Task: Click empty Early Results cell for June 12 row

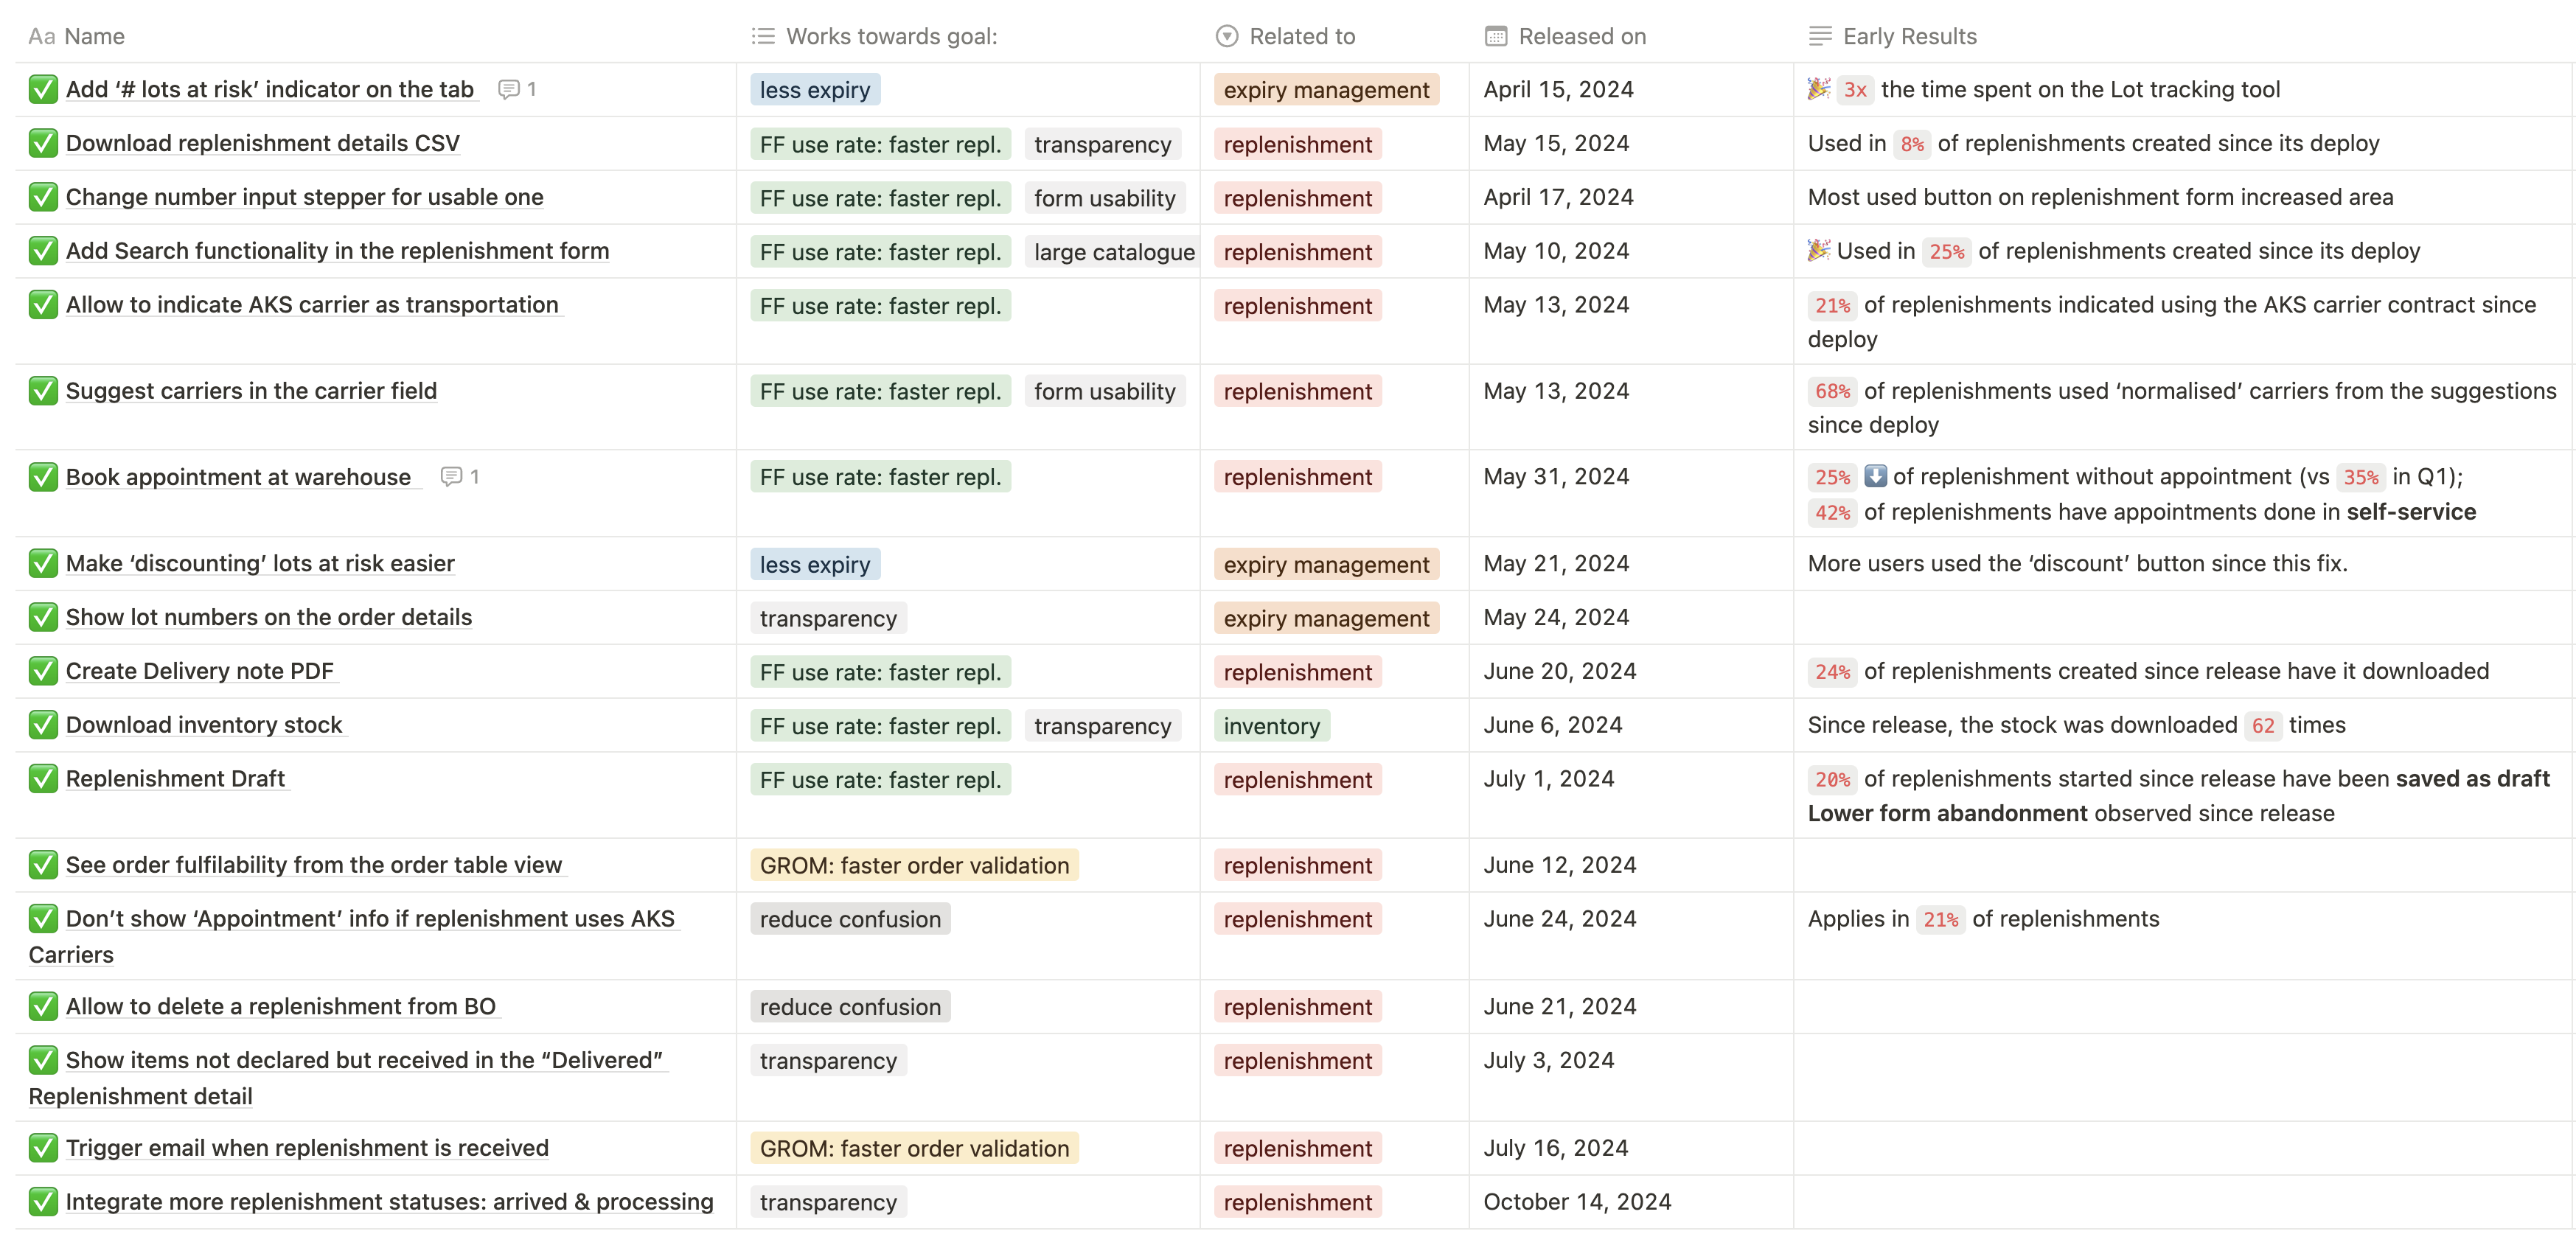Action: 2184,865
